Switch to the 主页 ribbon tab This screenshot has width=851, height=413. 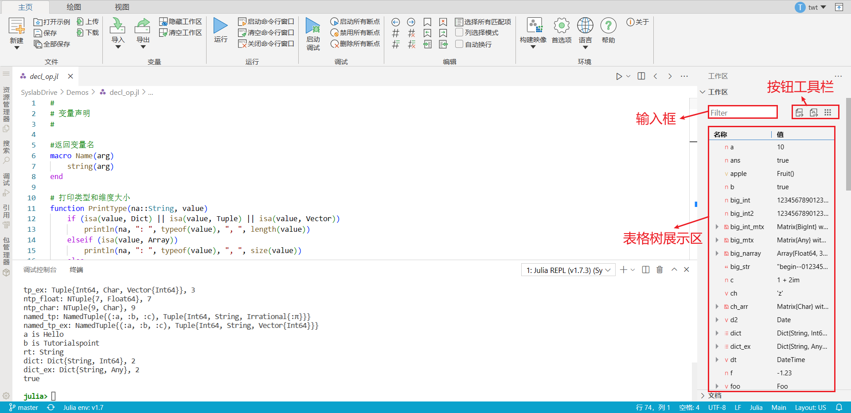coord(25,7)
